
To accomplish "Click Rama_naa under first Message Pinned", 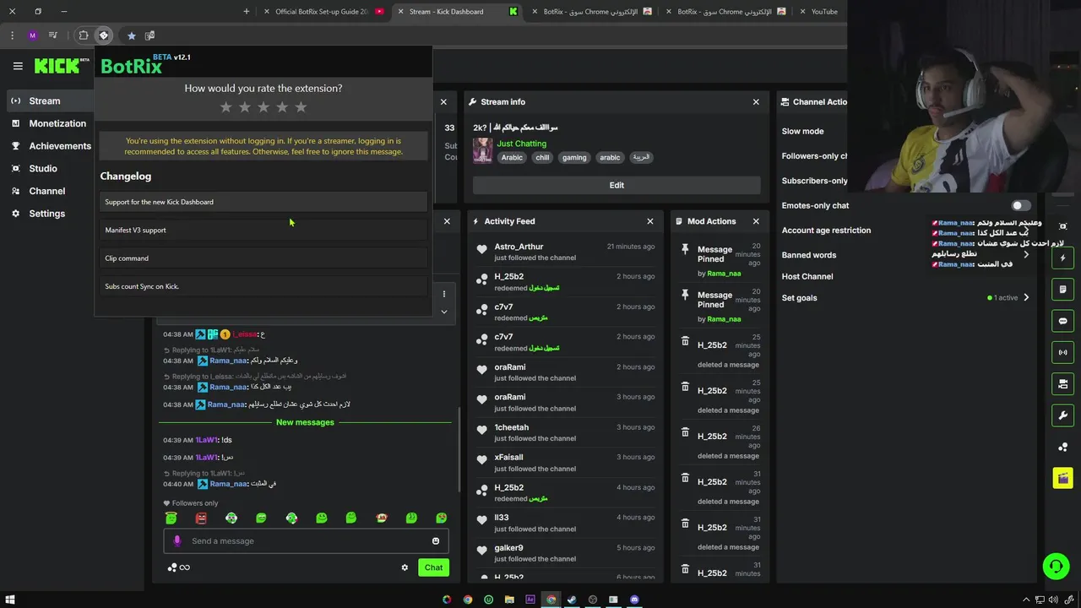I will coord(724,274).
